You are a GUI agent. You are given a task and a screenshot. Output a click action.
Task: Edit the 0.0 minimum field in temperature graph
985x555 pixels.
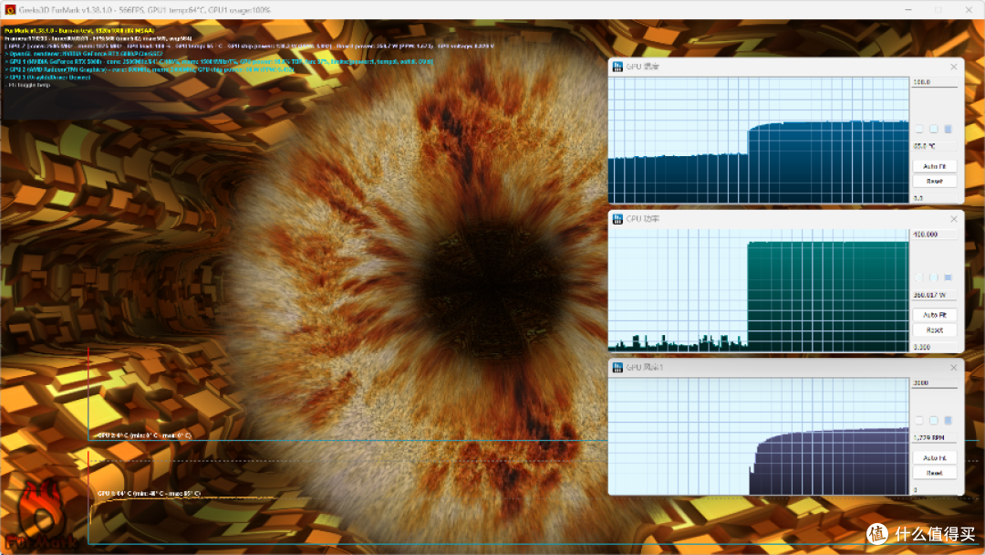pyautogui.click(x=935, y=198)
